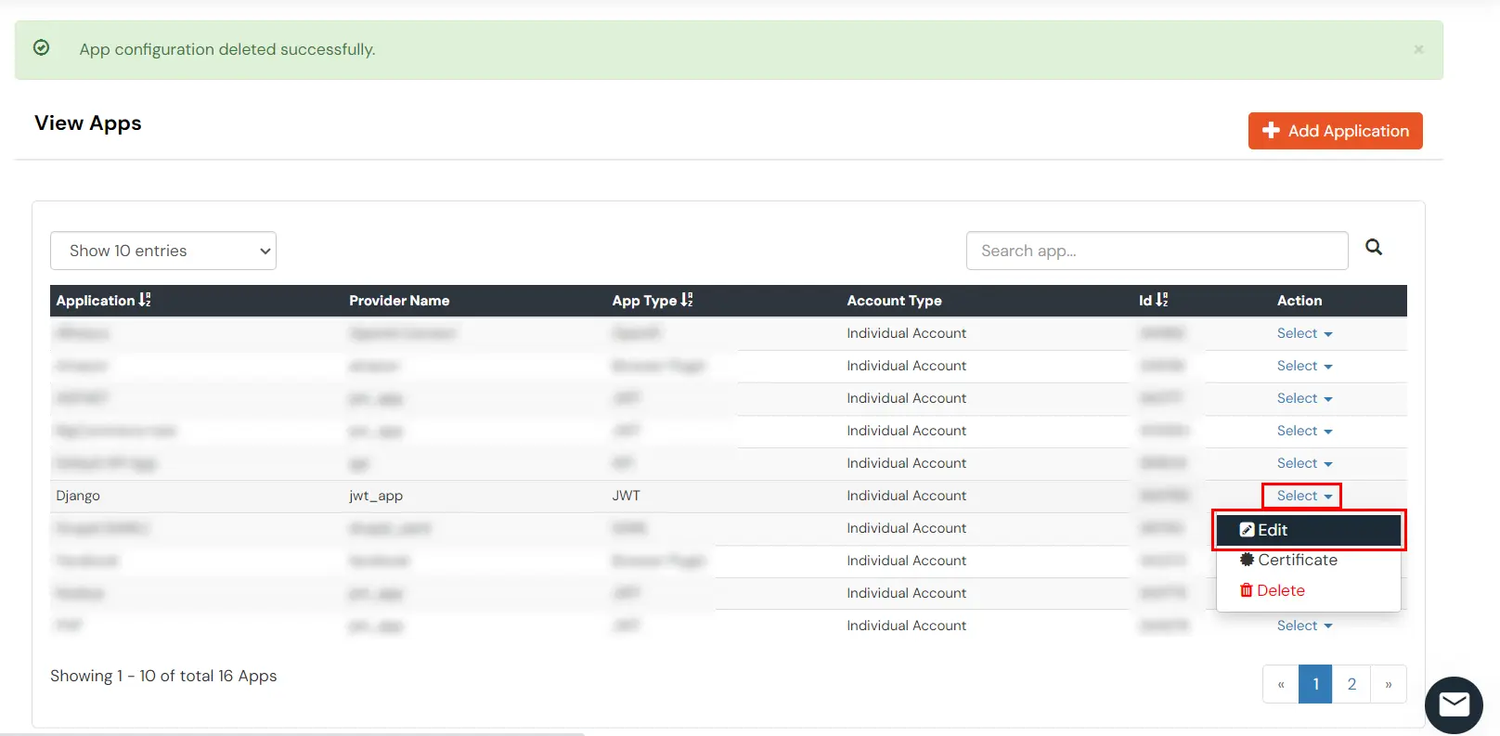Open Select dropdown in first table row
Image resolution: width=1500 pixels, height=736 pixels.
point(1304,333)
